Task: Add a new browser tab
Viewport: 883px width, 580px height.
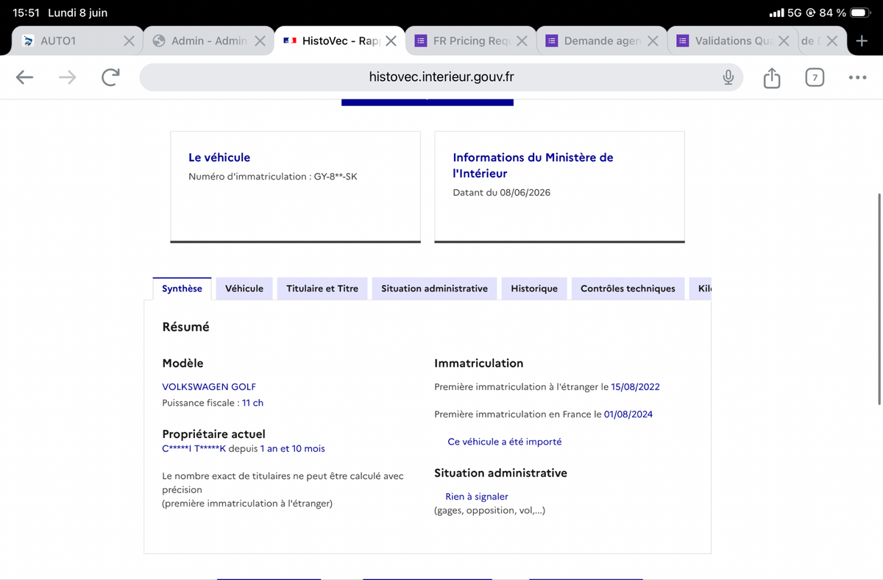Action: [862, 41]
